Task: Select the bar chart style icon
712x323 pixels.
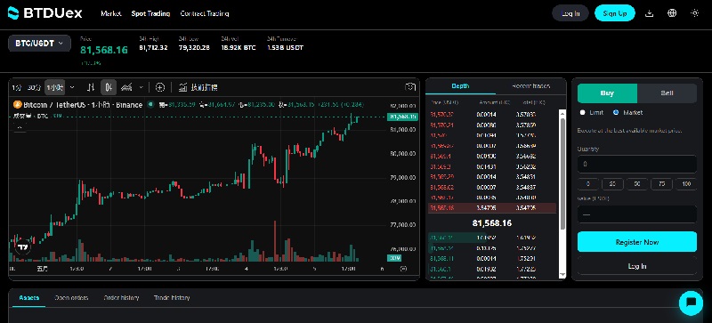Action: (x=91, y=87)
